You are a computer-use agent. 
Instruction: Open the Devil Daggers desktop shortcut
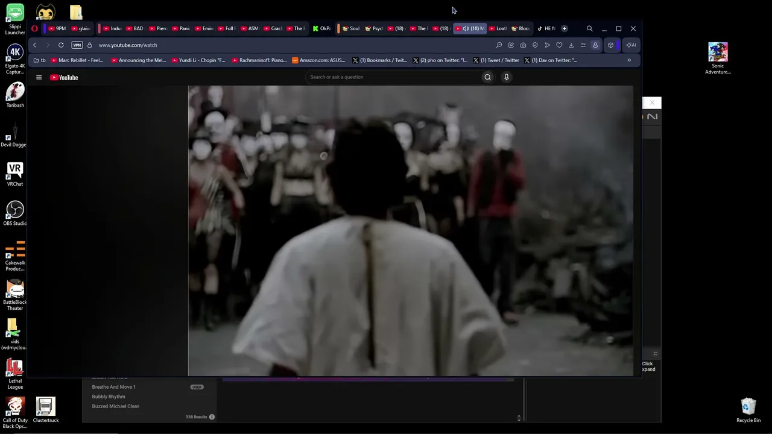pos(13,134)
